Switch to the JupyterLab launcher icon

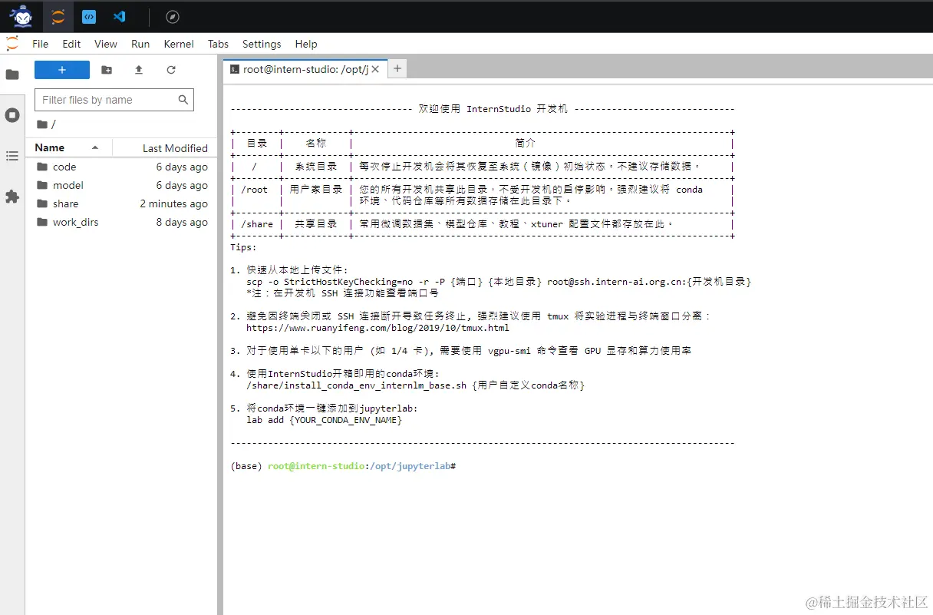point(58,16)
